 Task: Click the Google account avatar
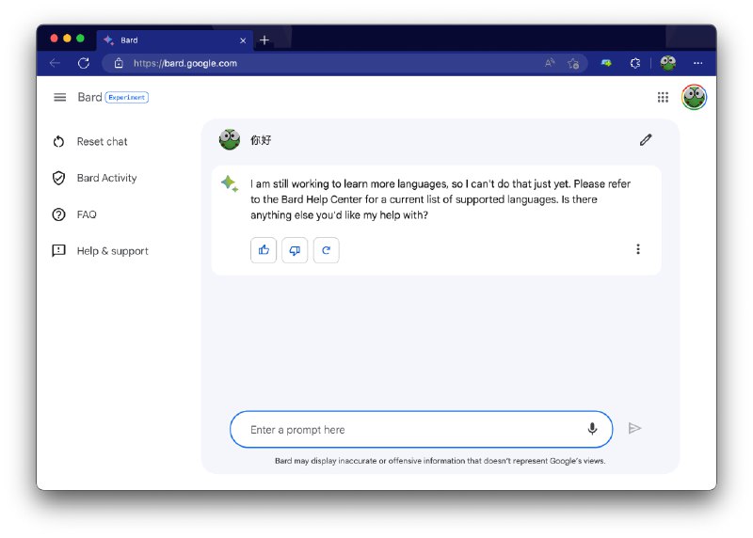[694, 97]
